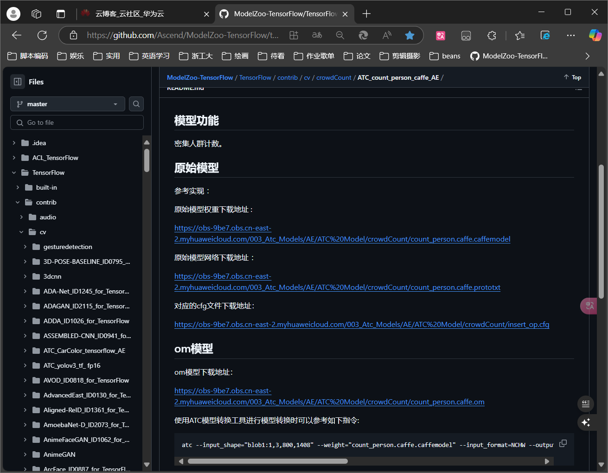Screen dimensions: 608x473
Task: Open the workspaces icon
Action: click(37, 14)
